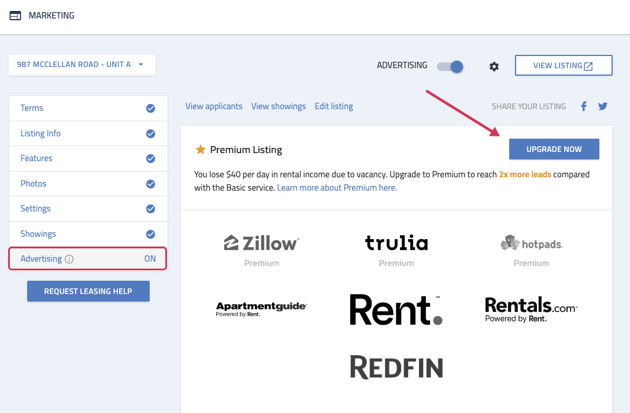
Task: Click the Marketing page title
Action: (51, 16)
